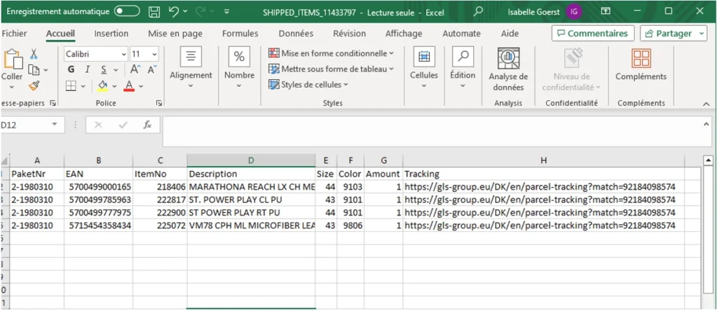Select the Description header cell D1
718x311 pixels.
[x=251, y=174]
